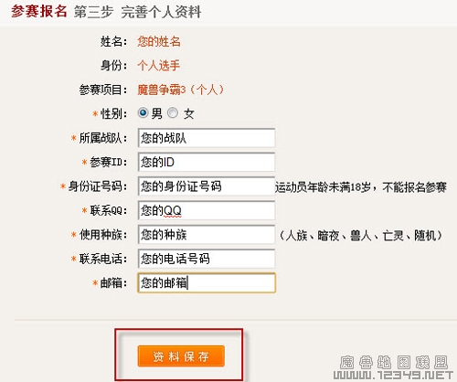457x382 pixels.
Task: Click the 女 label text
Action: (x=188, y=113)
